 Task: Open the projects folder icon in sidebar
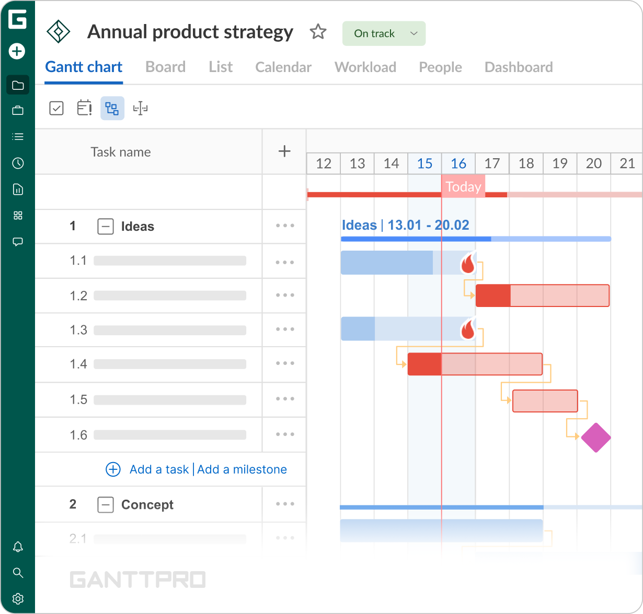18,85
